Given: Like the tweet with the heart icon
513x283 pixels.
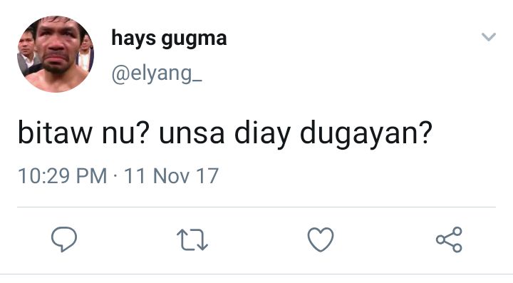Looking at the screenshot, I should tap(321, 240).
